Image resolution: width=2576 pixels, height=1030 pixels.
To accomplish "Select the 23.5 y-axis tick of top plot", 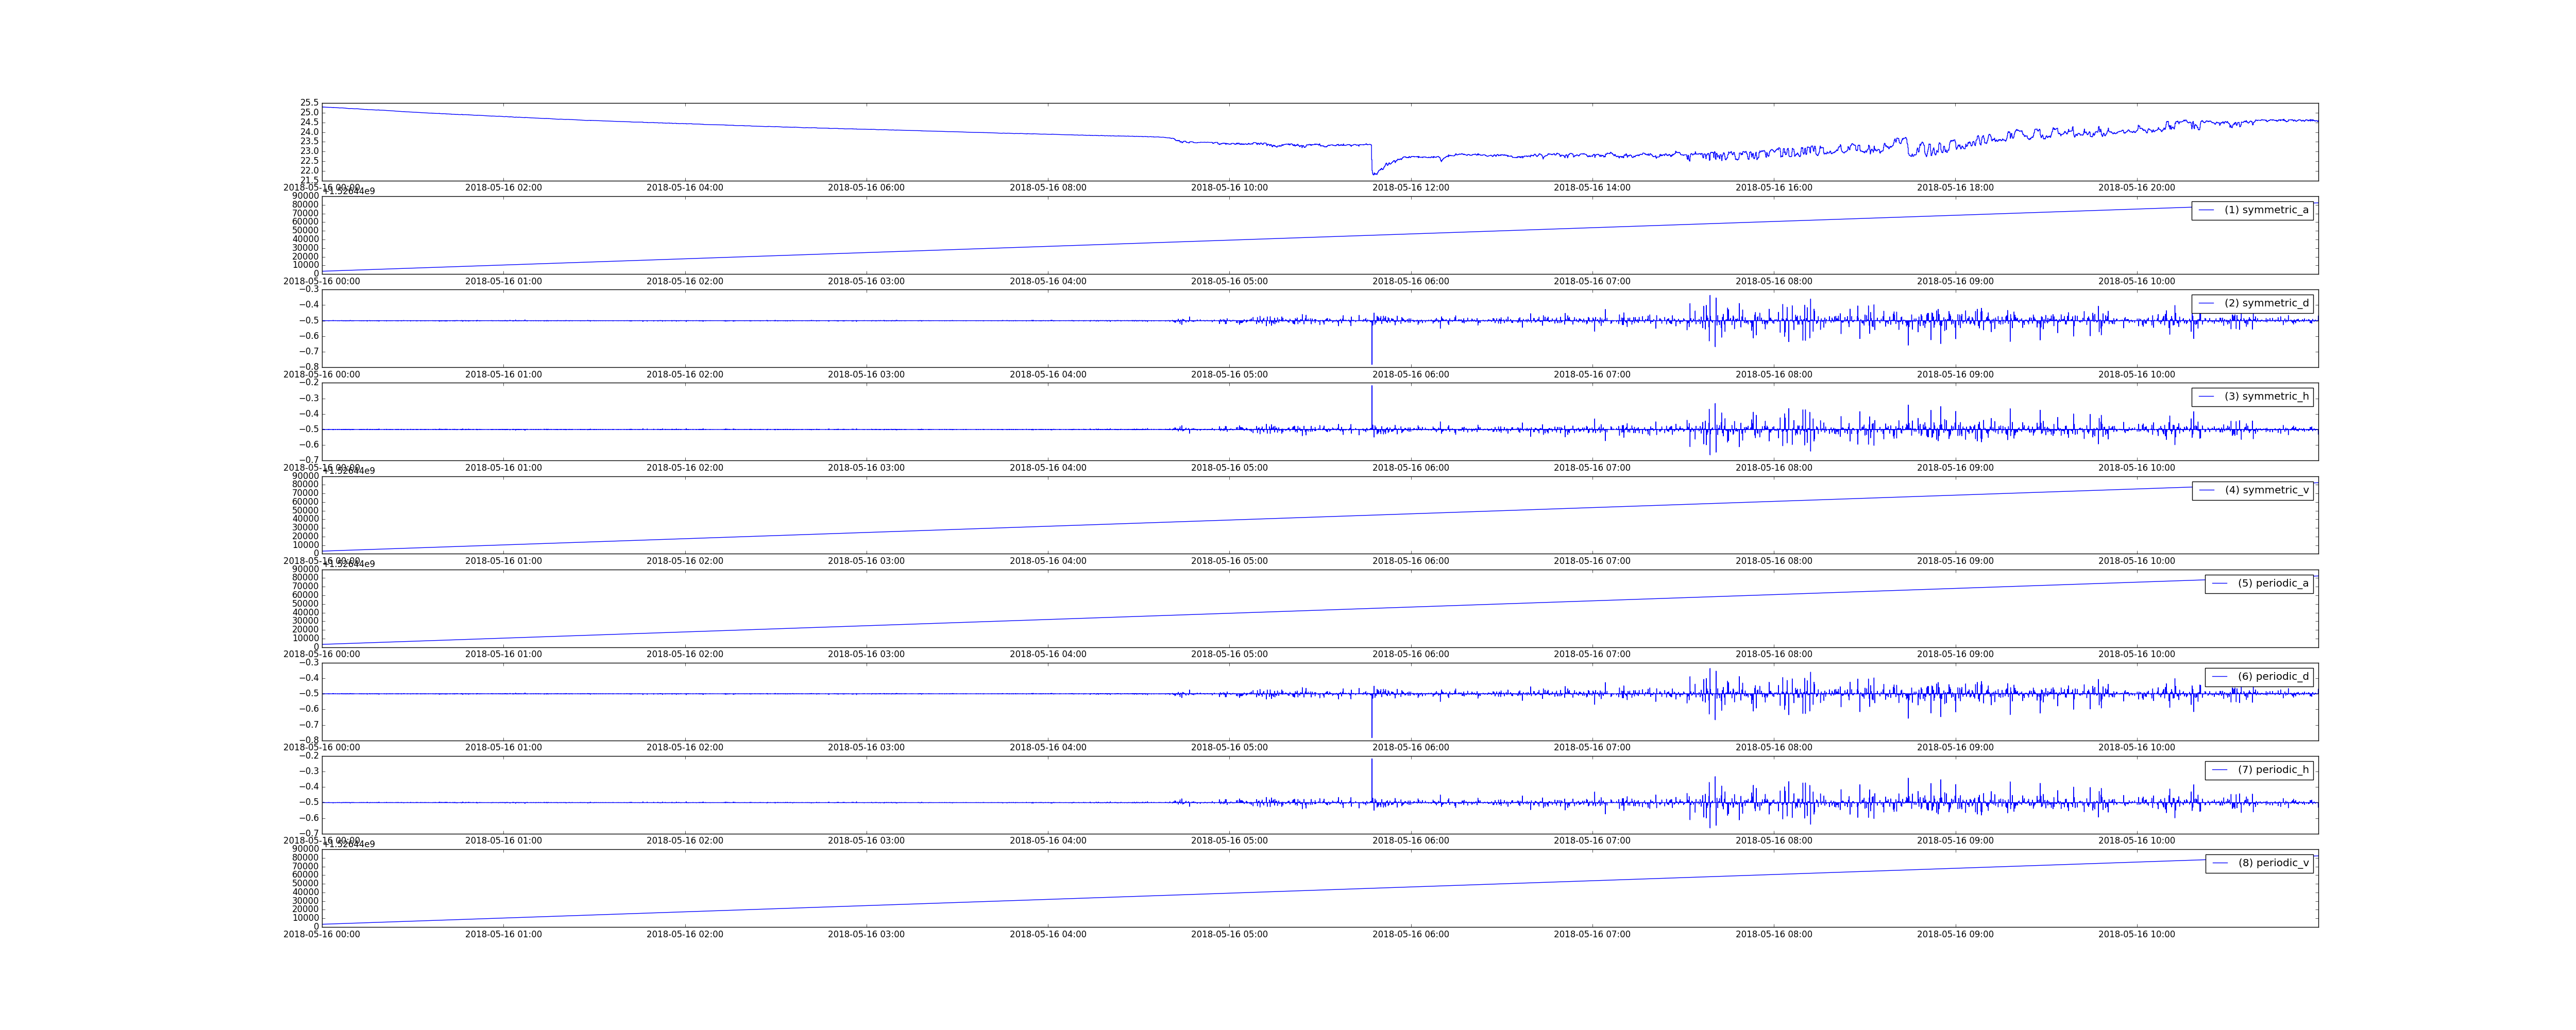I will coord(310,142).
